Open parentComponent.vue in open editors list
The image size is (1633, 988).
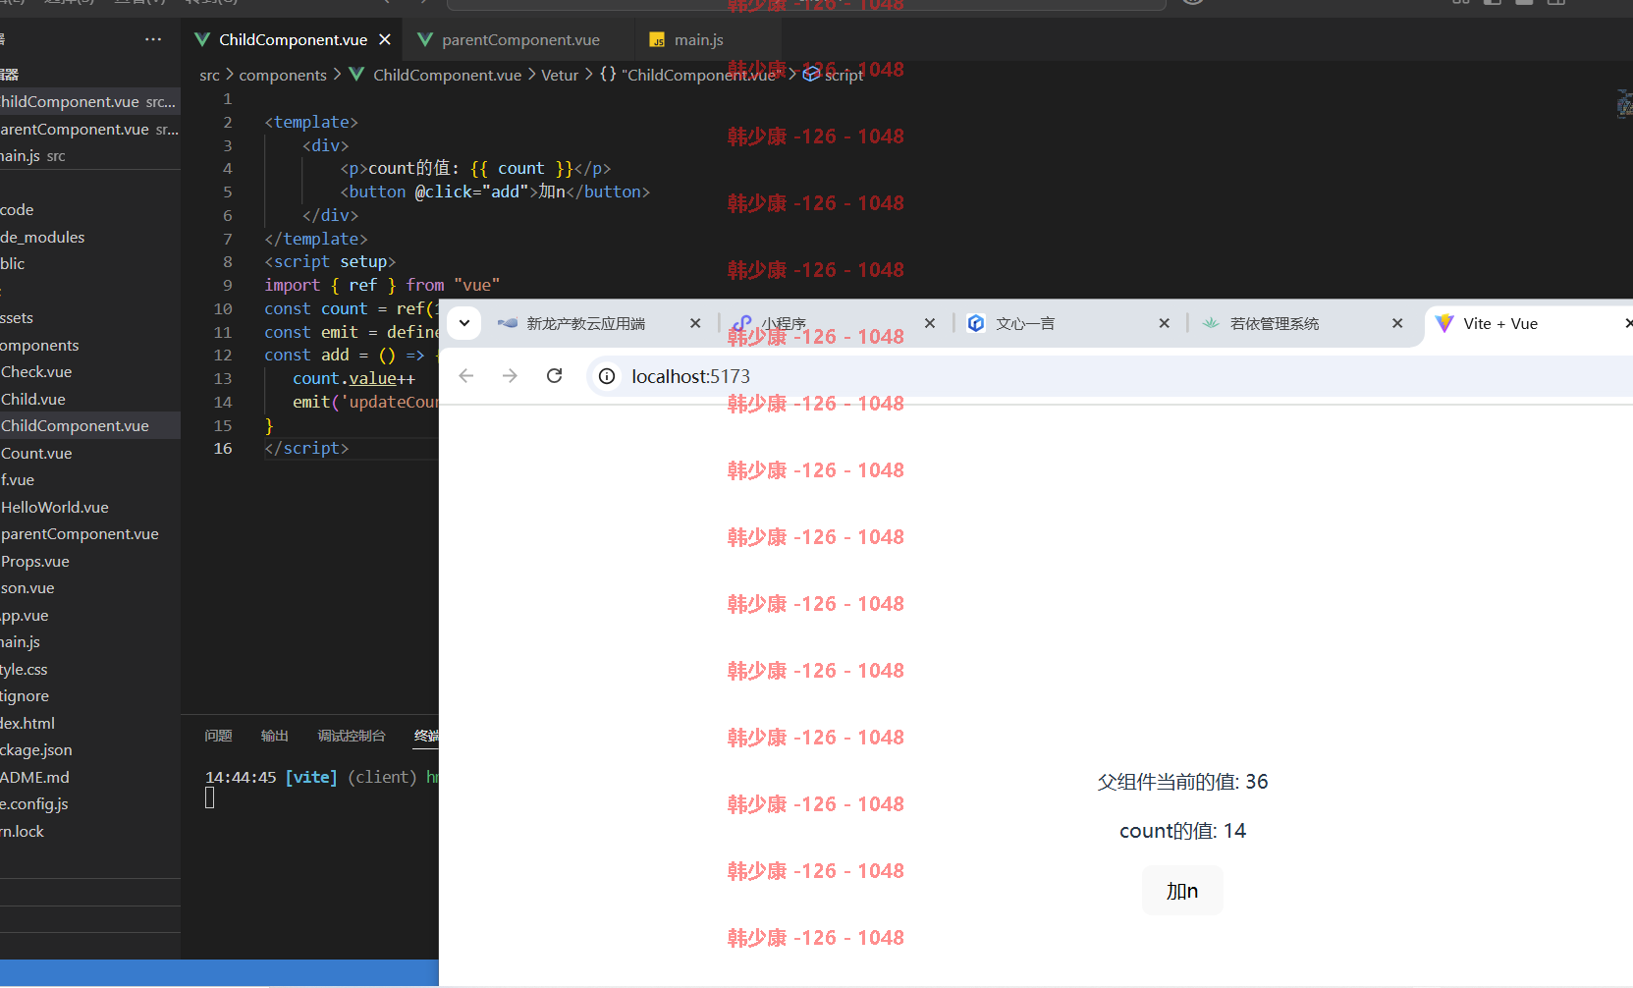[89, 129]
